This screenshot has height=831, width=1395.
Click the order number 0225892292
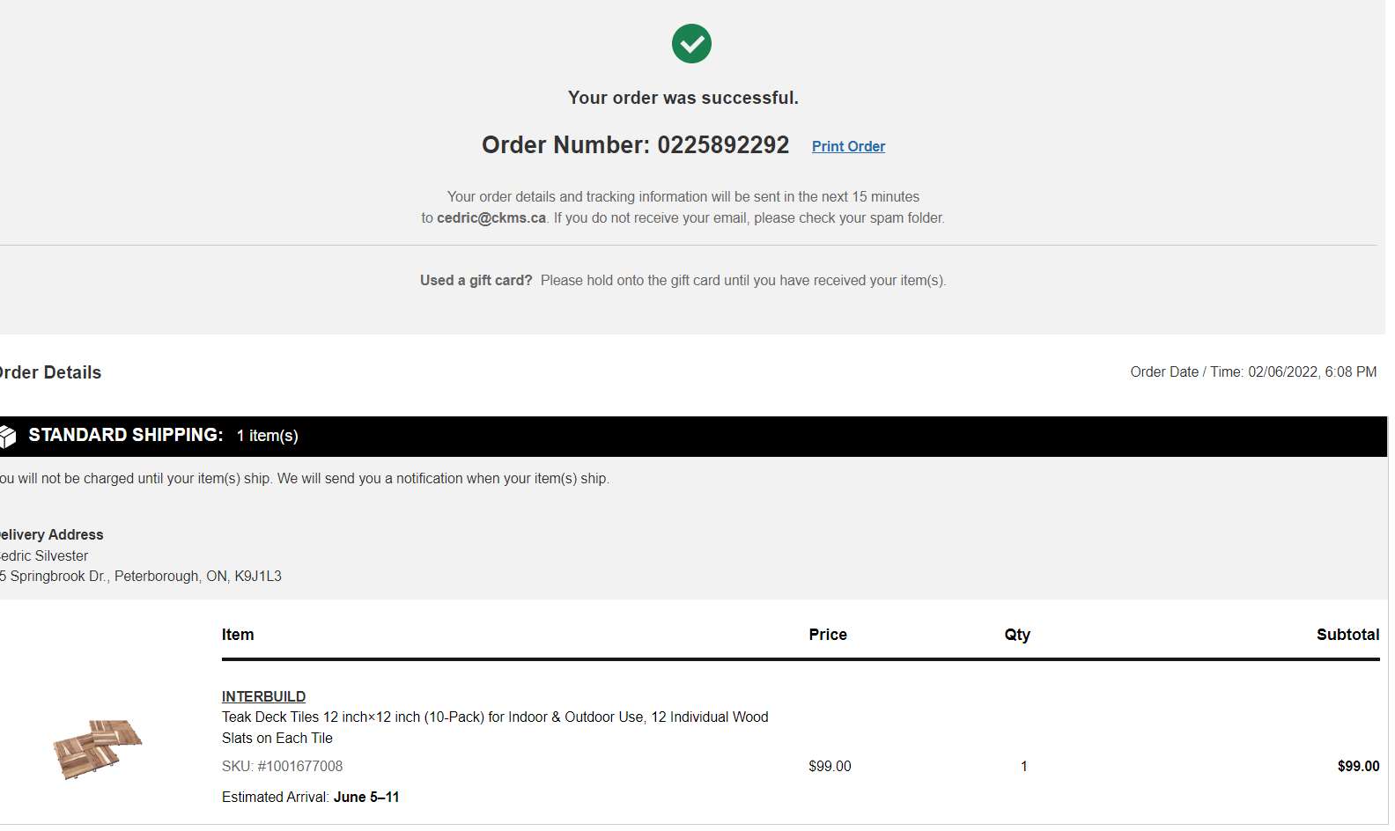pyautogui.click(x=722, y=145)
